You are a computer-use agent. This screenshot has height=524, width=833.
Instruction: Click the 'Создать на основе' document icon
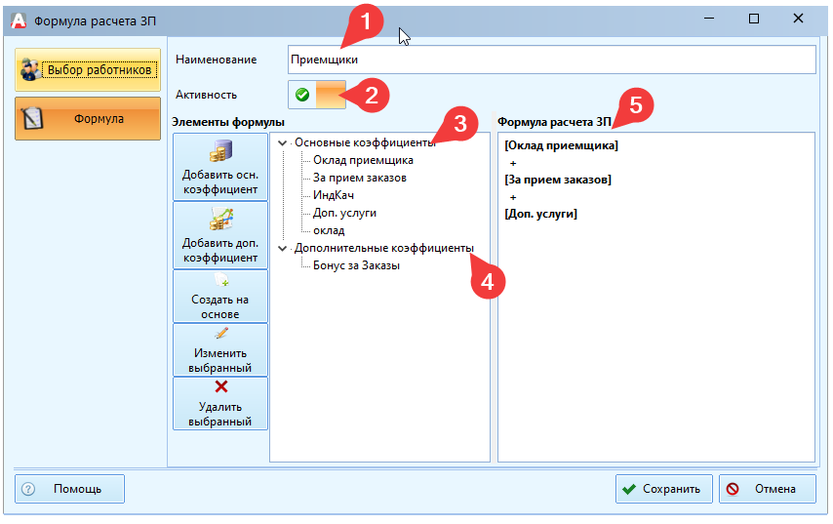[x=219, y=282]
